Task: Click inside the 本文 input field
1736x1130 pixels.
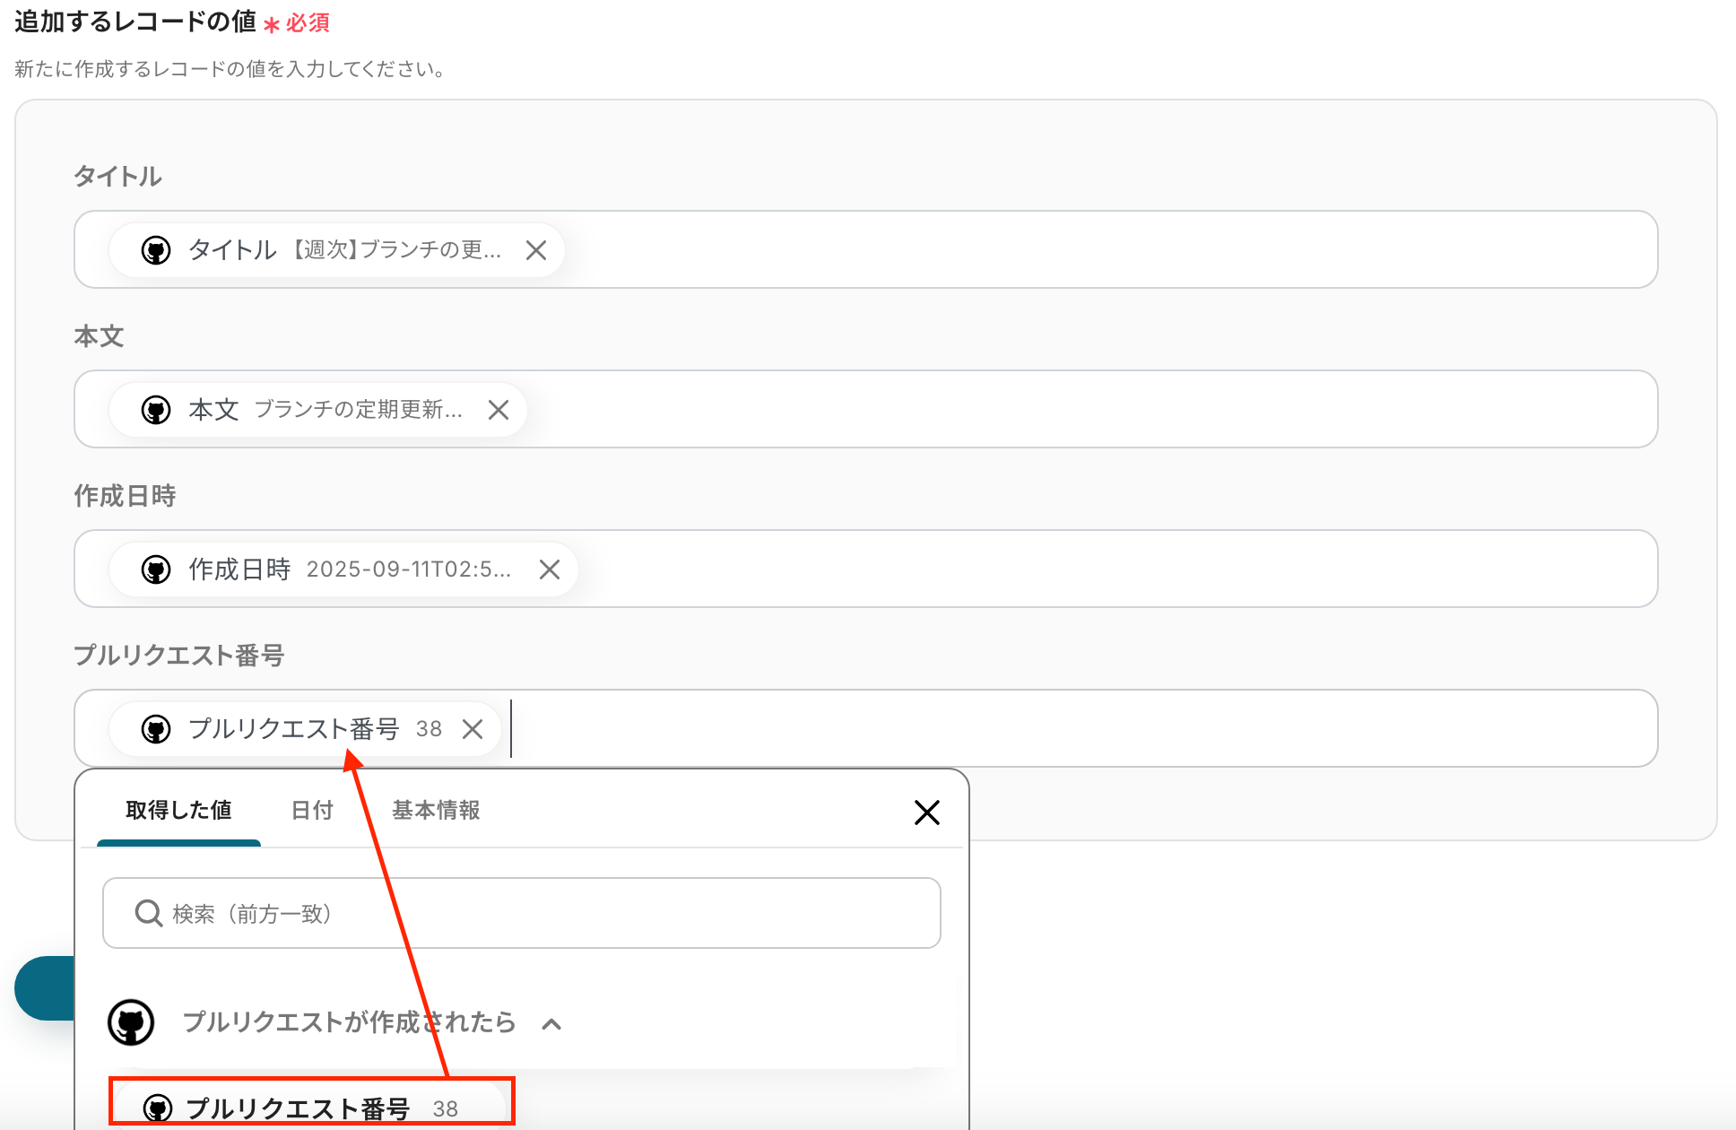Action: pos(1076,410)
